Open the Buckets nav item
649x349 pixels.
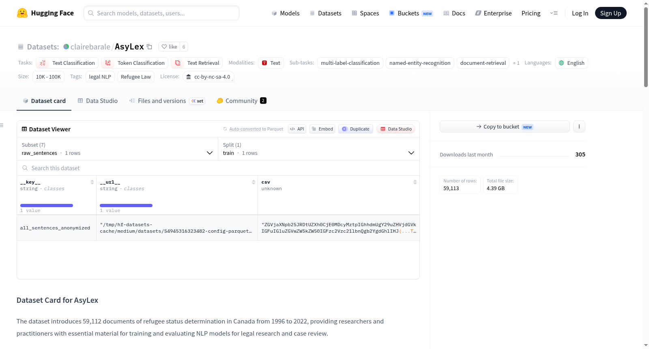[x=411, y=13]
